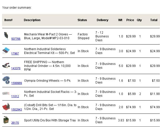Click In Stock status for dry box

(83, 120)
